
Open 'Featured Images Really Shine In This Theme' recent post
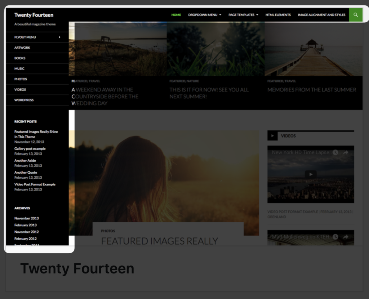36,134
